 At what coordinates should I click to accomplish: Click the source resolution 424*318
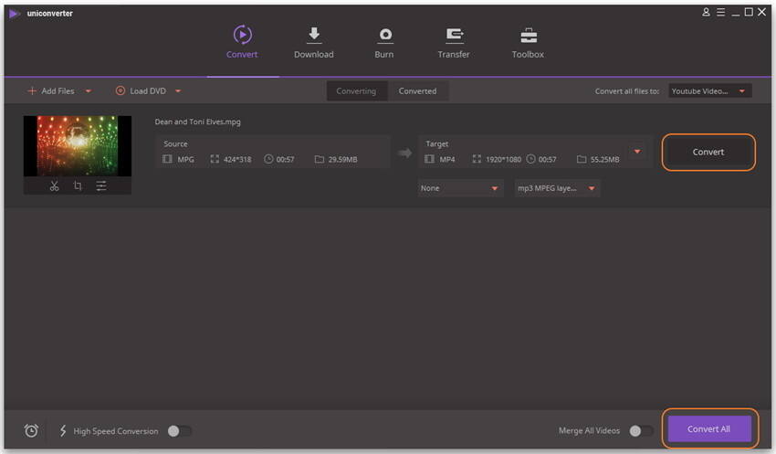(x=237, y=160)
